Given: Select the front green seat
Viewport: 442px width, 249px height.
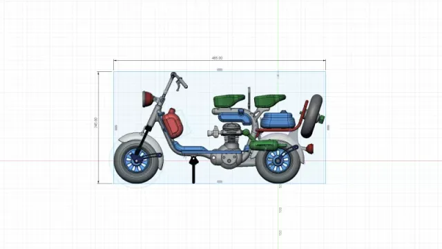Looking at the screenshot, I should point(229,100).
